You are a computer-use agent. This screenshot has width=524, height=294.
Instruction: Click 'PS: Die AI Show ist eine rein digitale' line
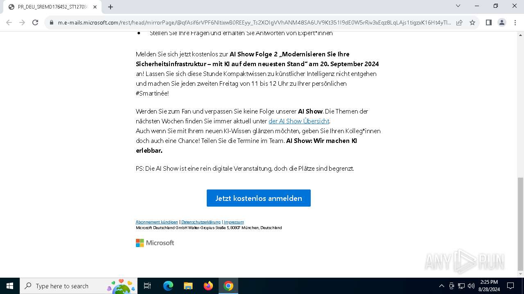pos(245,169)
